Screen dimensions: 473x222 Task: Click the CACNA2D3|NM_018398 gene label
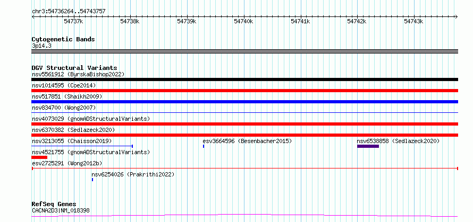(x=61, y=210)
